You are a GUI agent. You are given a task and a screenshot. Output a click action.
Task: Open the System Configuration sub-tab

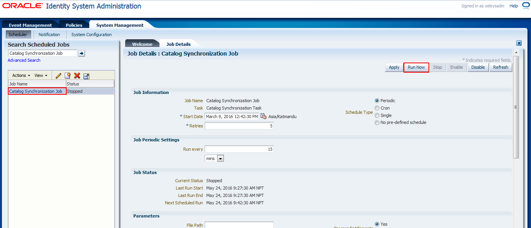click(92, 35)
